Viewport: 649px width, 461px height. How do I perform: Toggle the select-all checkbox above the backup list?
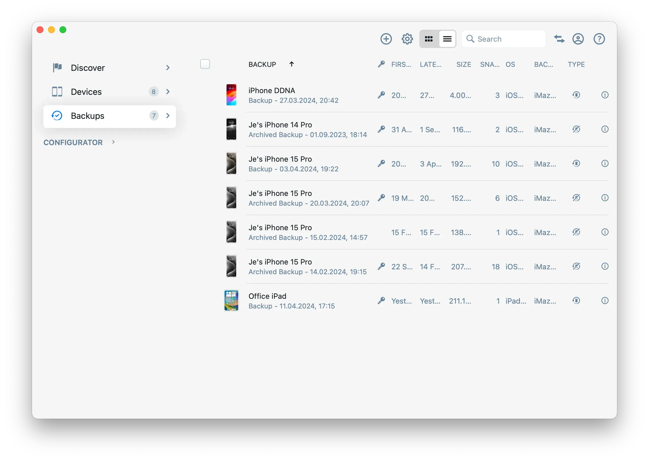point(205,64)
